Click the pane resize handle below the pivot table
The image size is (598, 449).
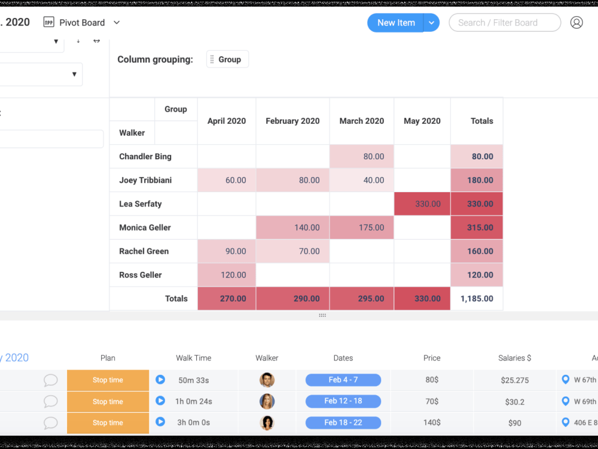tap(322, 315)
